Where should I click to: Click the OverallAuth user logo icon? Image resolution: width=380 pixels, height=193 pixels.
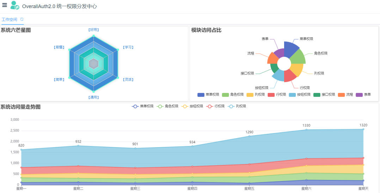coord(15,5)
